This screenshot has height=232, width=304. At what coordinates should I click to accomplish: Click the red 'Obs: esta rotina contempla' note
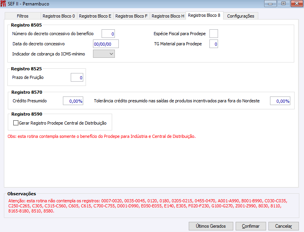(102, 136)
